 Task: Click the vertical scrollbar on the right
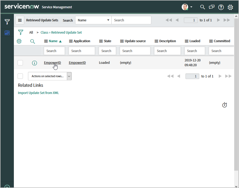tap(236, 93)
